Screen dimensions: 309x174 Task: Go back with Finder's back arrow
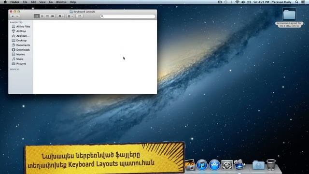13,16
